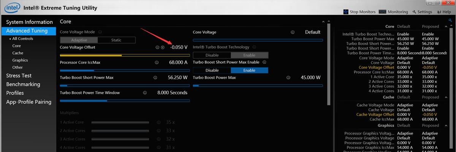Open System Information section
Image resolution: width=456 pixels, height=152 pixels.
(x=29, y=22)
